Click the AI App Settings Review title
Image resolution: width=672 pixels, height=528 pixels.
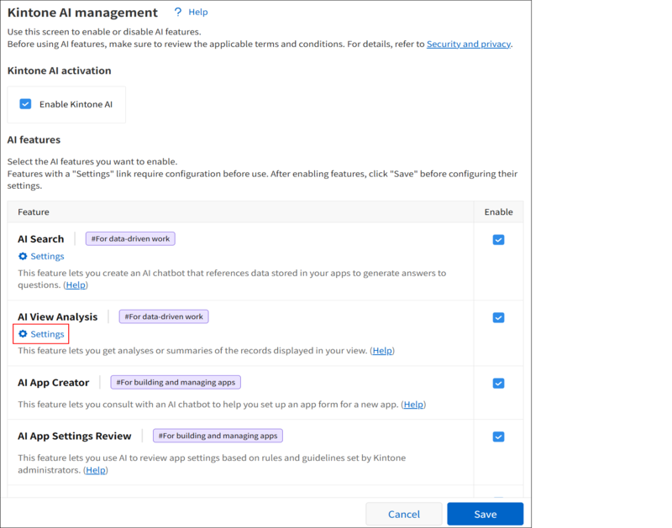74,436
